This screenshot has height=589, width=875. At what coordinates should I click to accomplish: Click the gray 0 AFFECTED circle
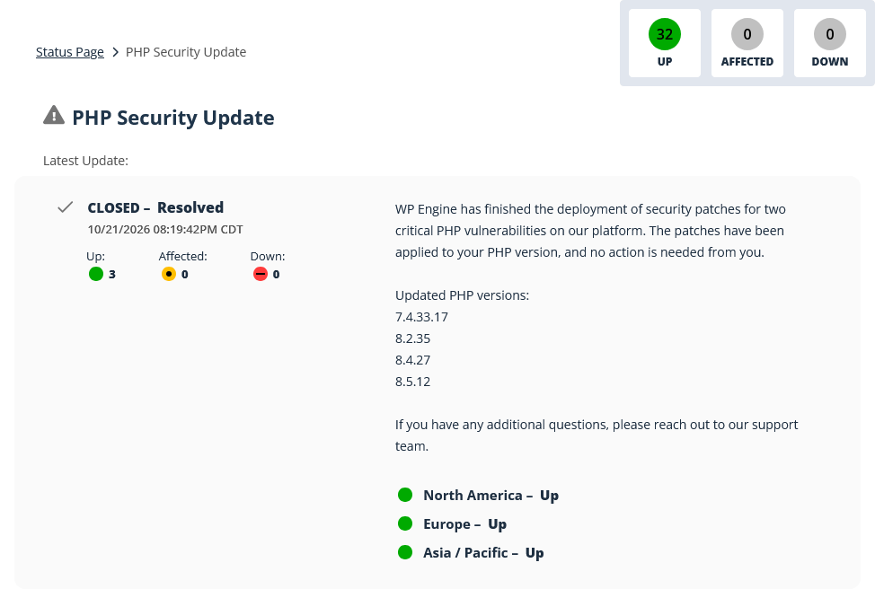(747, 35)
